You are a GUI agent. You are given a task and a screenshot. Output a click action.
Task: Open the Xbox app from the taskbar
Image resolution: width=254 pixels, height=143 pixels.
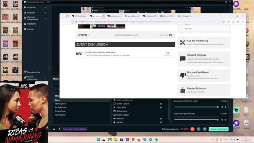pyautogui.click(x=110, y=139)
